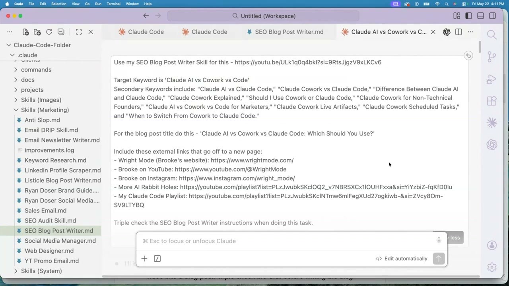Close the sidebar with the X icon
509x286 pixels.
click(x=91, y=32)
